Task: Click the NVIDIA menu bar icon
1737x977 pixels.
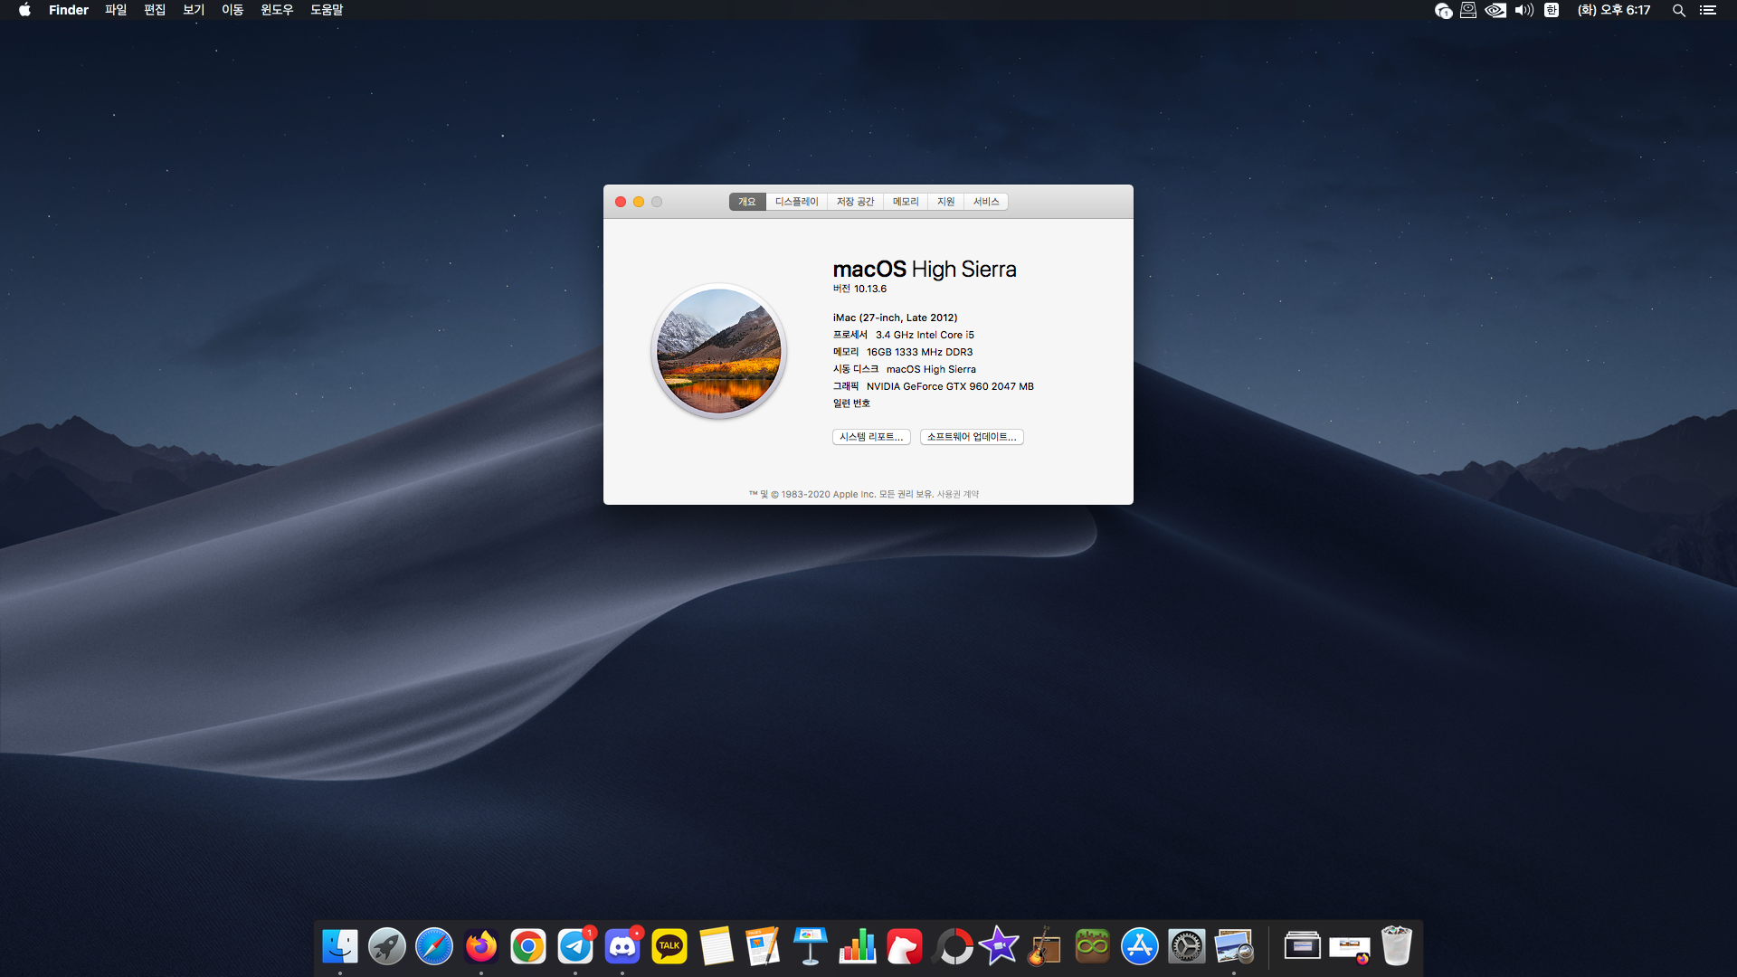Action: 1495,10
